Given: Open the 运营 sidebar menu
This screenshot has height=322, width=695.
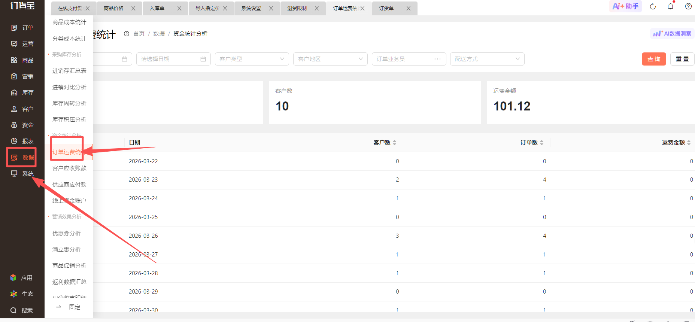Looking at the screenshot, I should pyautogui.click(x=22, y=44).
